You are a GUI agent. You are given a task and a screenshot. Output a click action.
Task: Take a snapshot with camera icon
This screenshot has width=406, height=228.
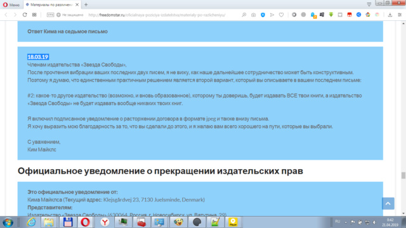253,15
